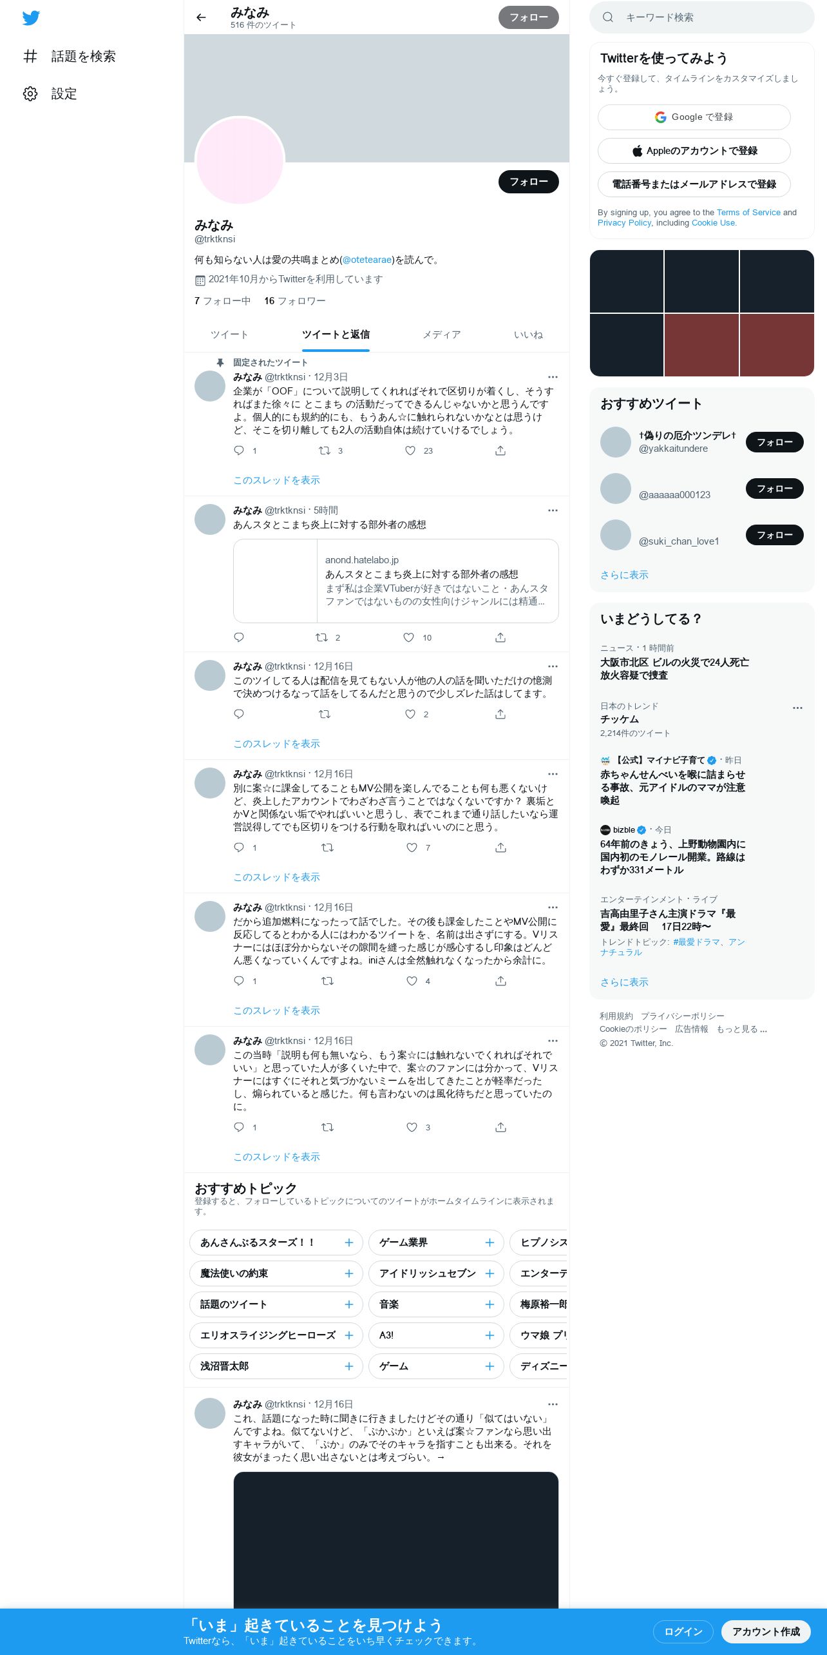Follow @yakkaitundere
Viewport: 827px width, 1655px height.
tap(774, 442)
